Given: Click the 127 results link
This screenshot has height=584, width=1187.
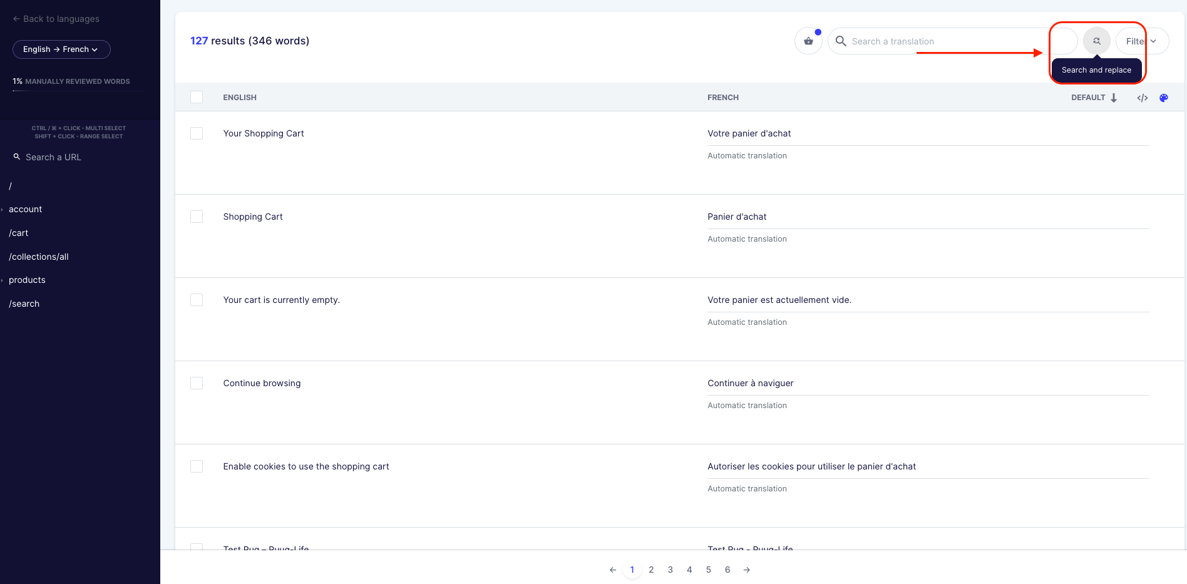Looking at the screenshot, I should tap(198, 40).
